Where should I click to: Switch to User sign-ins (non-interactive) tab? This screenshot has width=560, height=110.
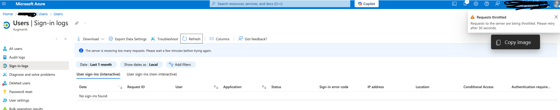152,74
